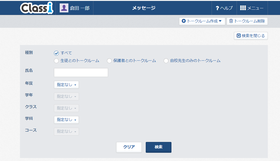The image size is (280, 161).
Task: Open the ヘルプ help page
Action: tap(224, 8)
